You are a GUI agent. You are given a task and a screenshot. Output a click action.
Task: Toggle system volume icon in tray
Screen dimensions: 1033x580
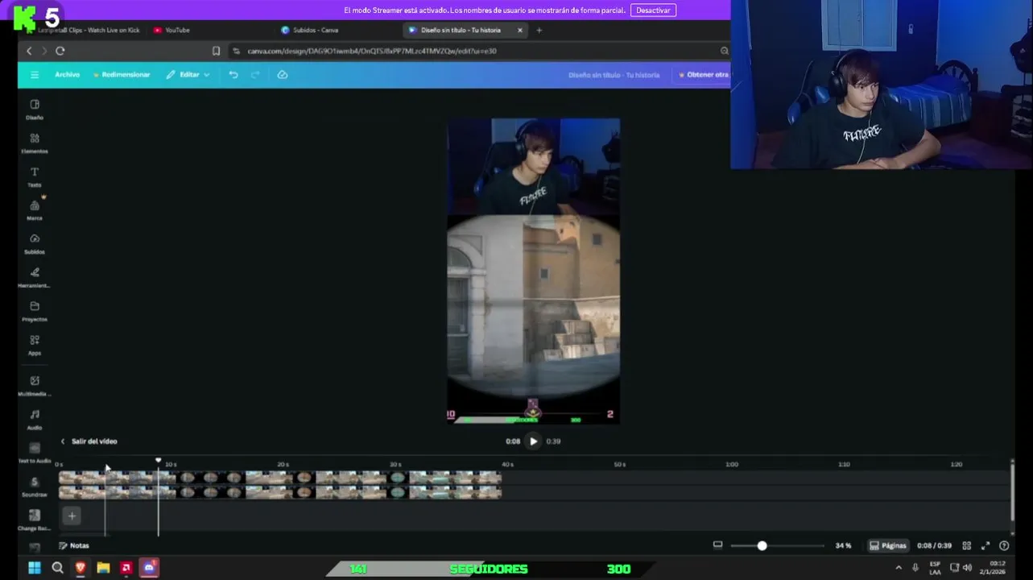point(967,568)
